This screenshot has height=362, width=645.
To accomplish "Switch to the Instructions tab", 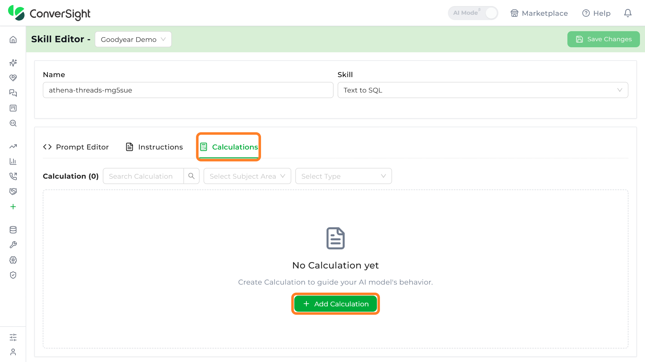I will 154,147.
